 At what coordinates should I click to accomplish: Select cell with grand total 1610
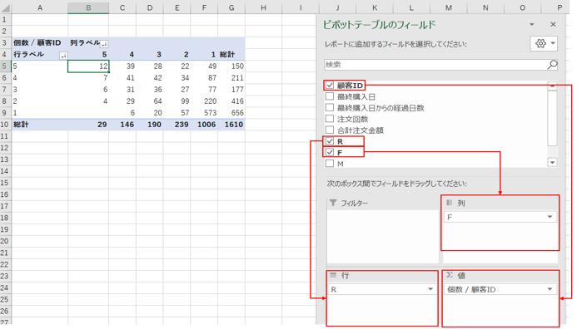click(x=231, y=125)
